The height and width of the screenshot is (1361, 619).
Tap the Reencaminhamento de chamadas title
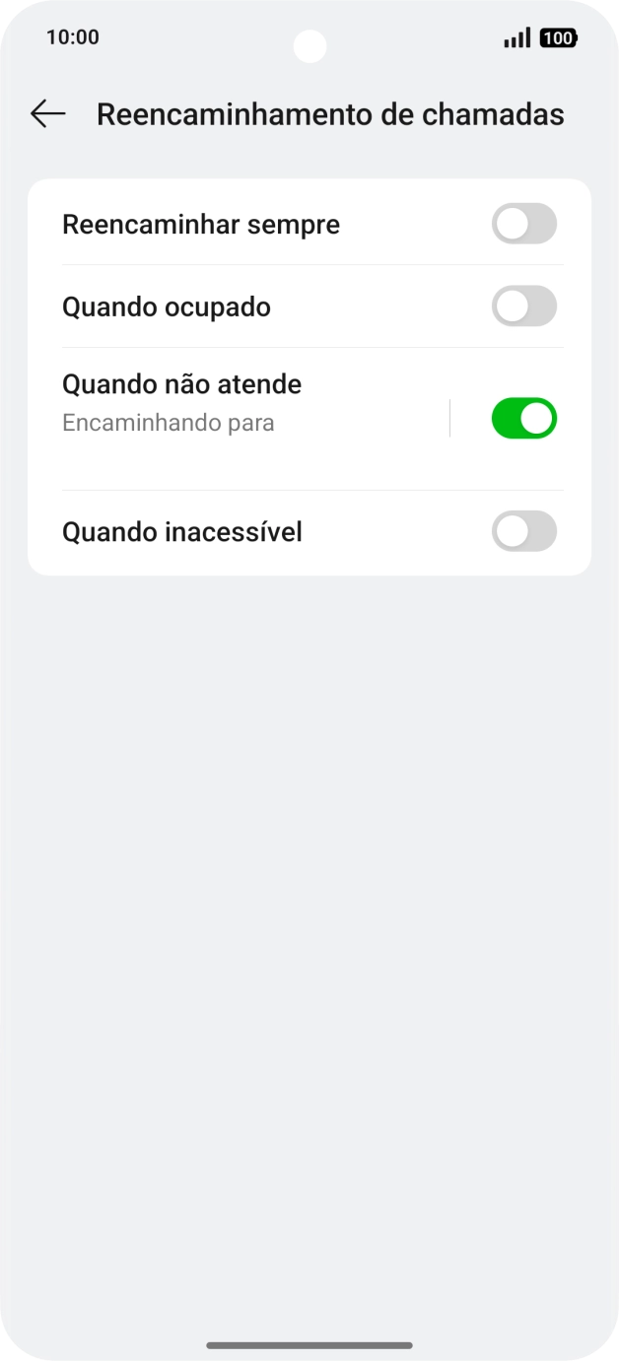point(329,113)
